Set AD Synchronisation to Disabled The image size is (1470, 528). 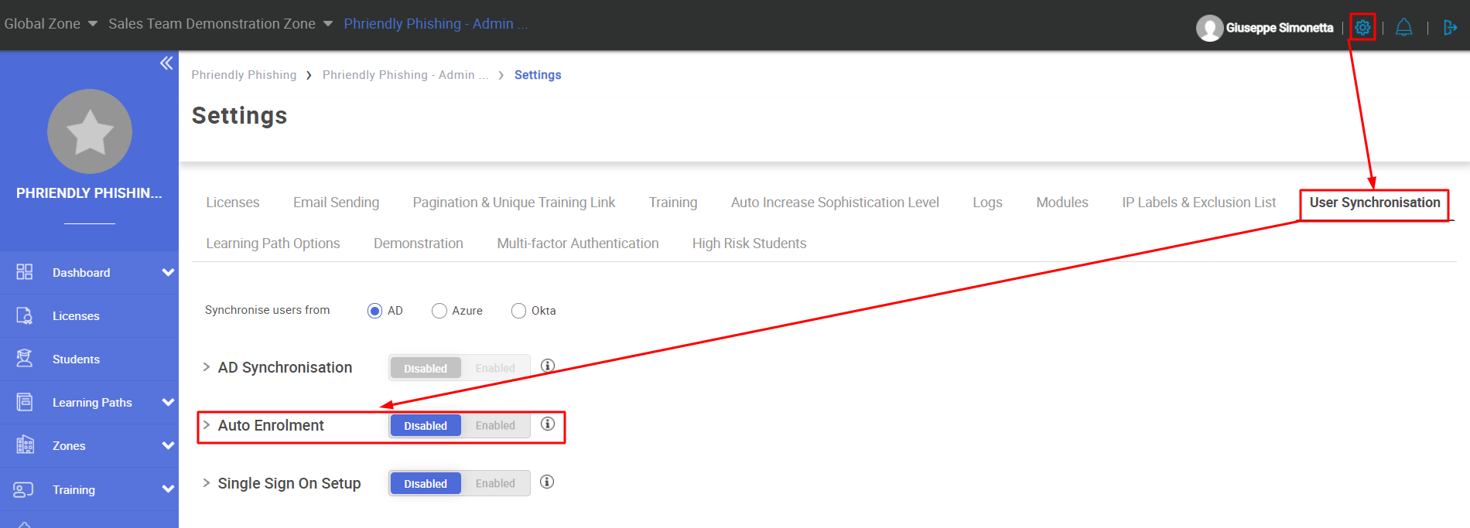pyautogui.click(x=426, y=368)
